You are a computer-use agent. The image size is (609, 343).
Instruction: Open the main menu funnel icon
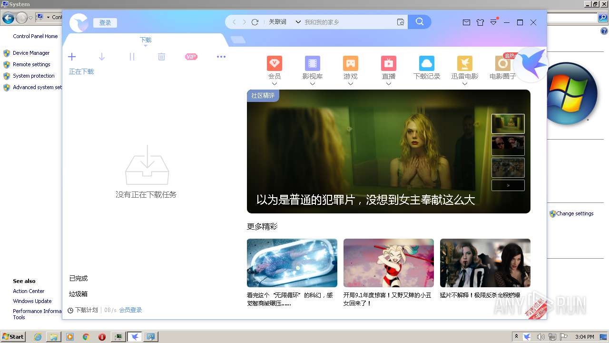pyautogui.click(x=494, y=22)
